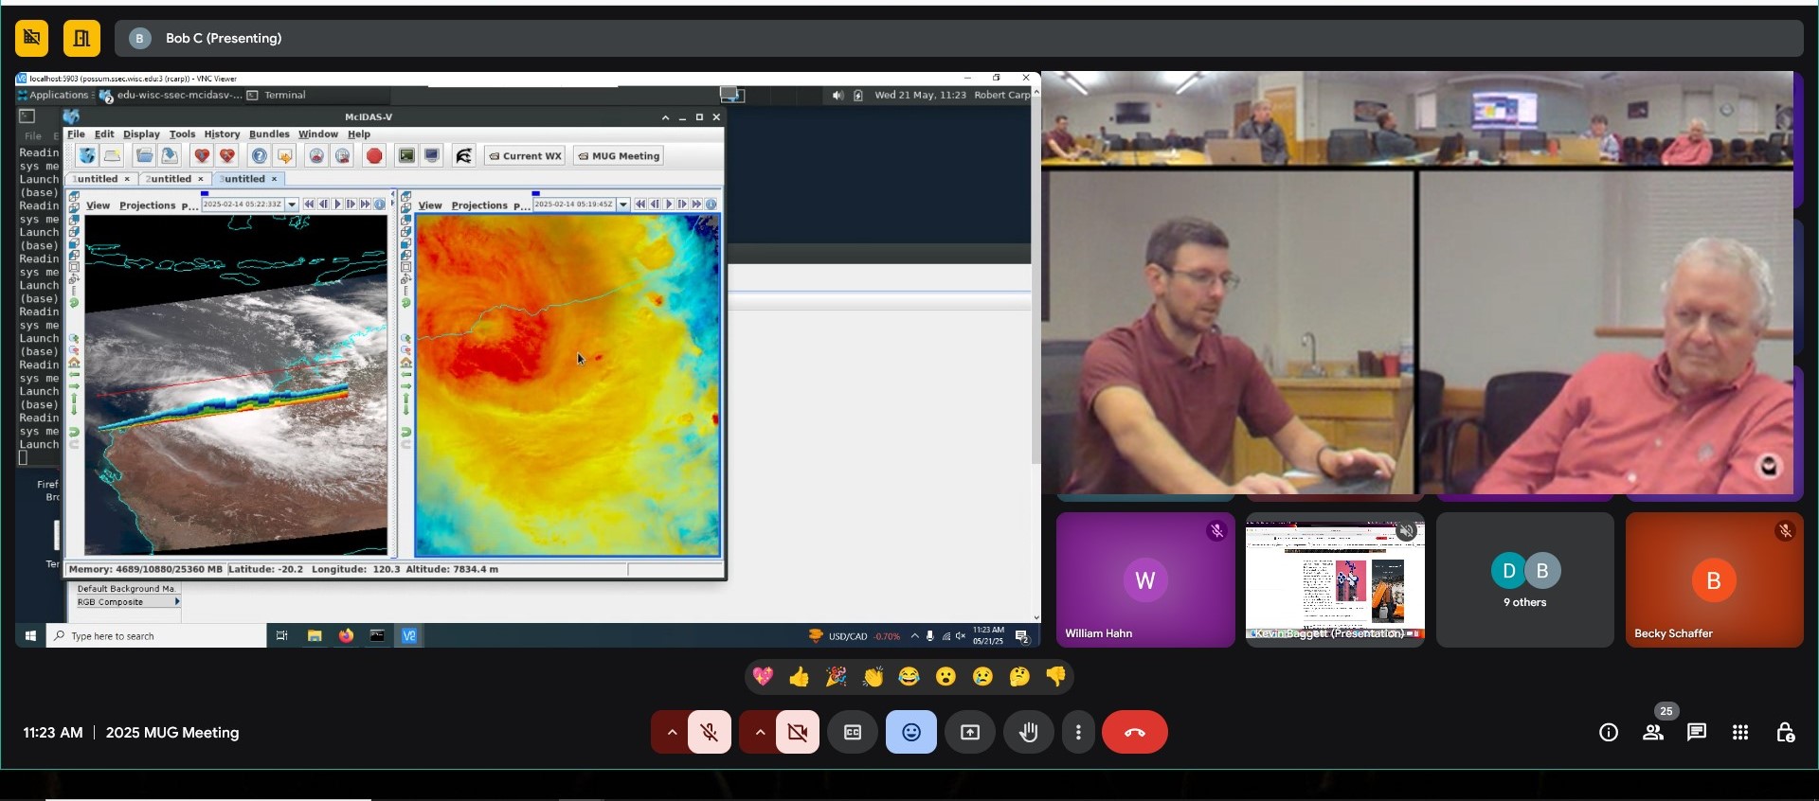Select Kevin Baggett presentation thumbnail
The height and width of the screenshot is (801, 1819).
tap(1335, 580)
